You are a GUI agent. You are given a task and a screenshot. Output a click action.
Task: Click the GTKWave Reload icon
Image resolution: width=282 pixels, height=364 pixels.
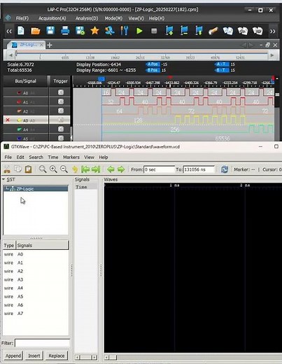(x=225, y=169)
